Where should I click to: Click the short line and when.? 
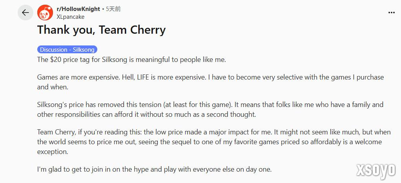(x=53, y=87)
